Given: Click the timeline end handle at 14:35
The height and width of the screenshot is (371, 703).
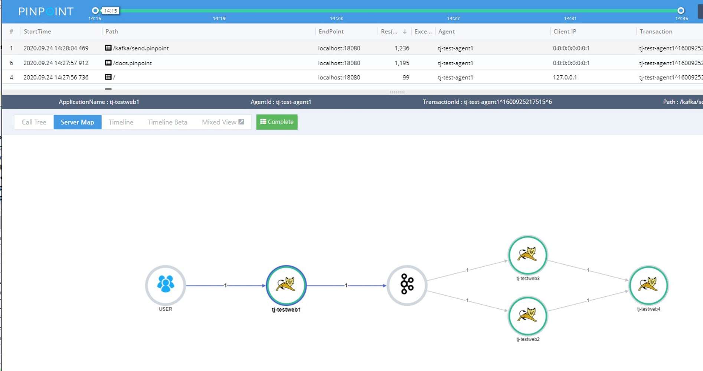Looking at the screenshot, I should click(681, 10).
